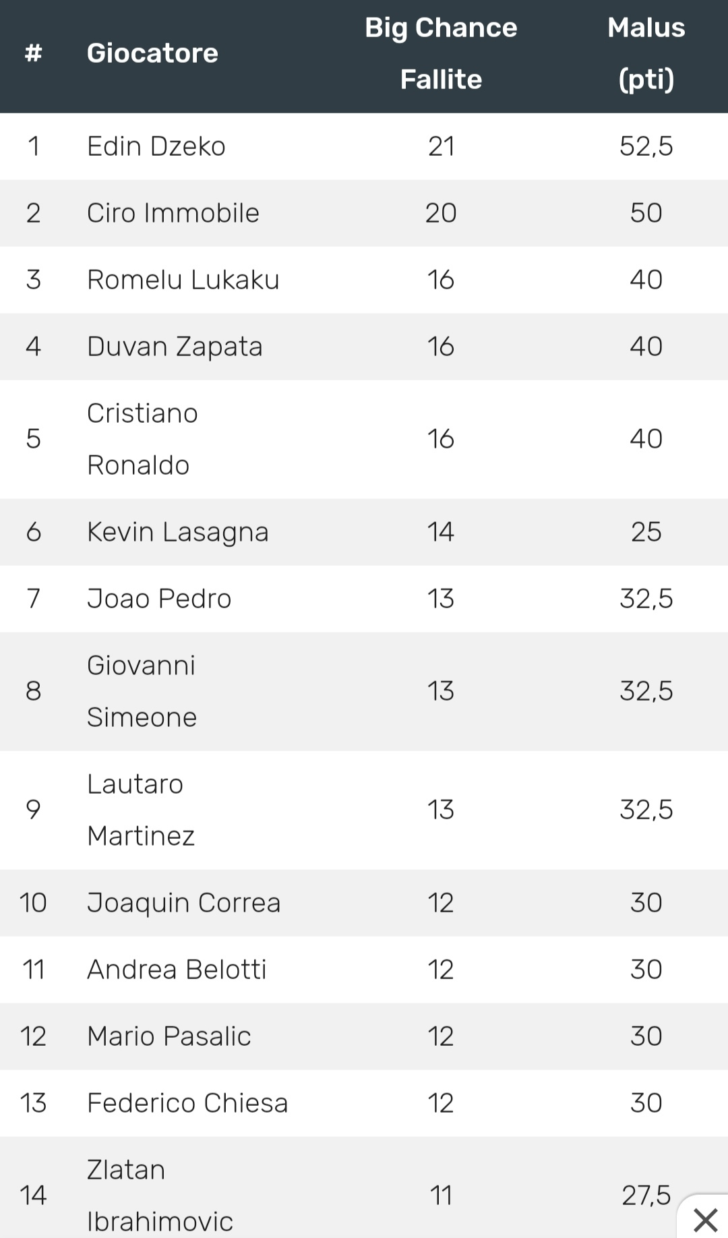Screen dimensions: 728x1238
Task: Click on Joao Pedro row
Action: point(364,599)
